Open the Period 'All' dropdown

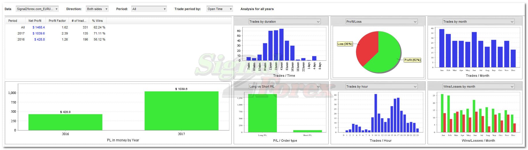point(149,9)
